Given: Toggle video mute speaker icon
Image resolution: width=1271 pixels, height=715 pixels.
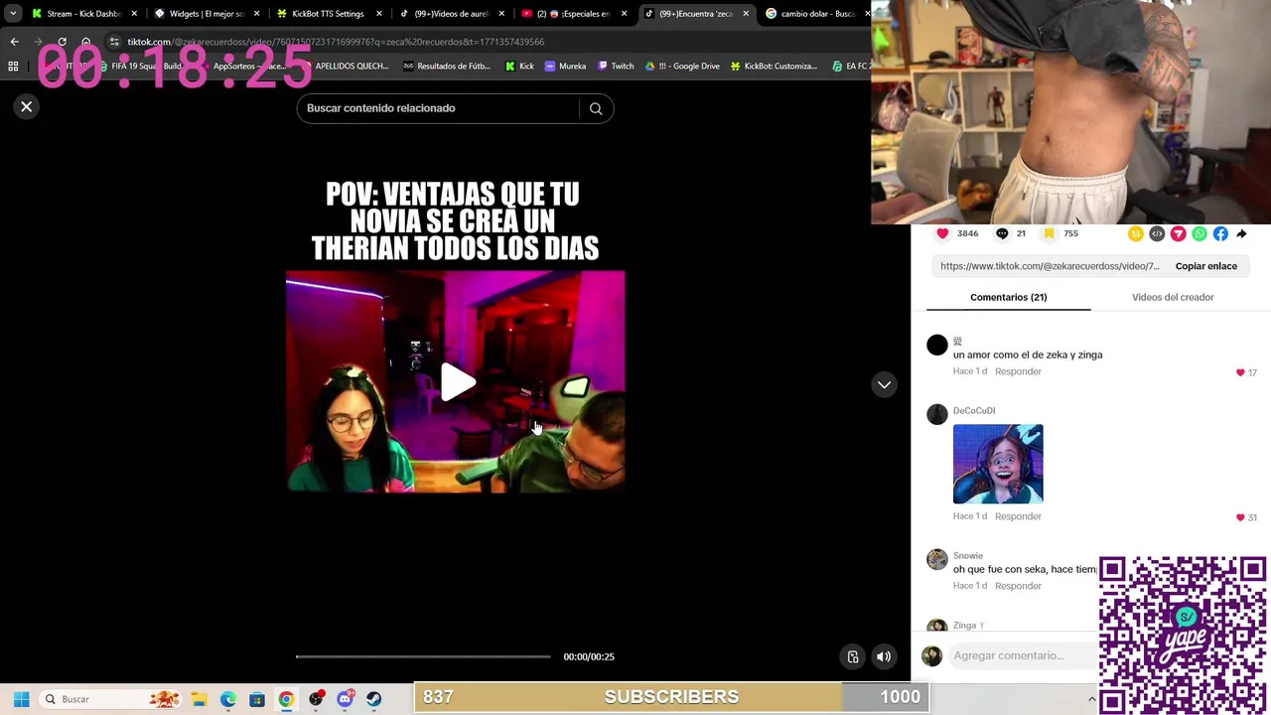Looking at the screenshot, I should pyautogui.click(x=883, y=656).
